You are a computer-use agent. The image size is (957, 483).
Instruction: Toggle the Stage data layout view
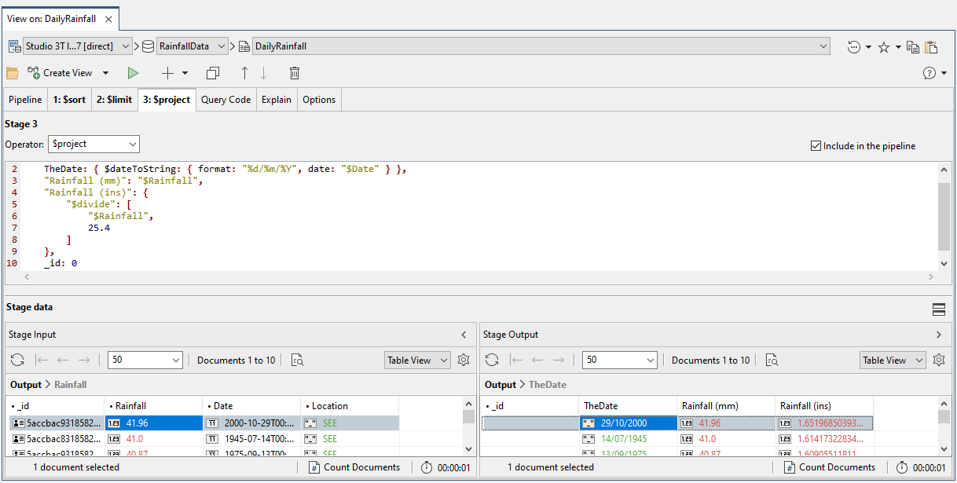938,309
